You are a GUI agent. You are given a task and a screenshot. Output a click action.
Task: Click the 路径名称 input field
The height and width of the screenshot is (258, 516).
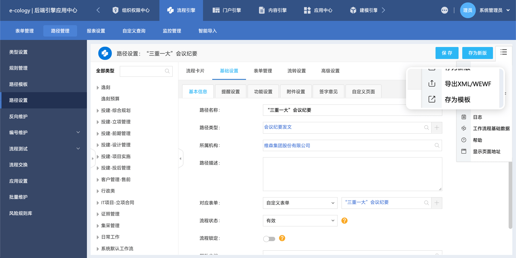tap(352, 110)
